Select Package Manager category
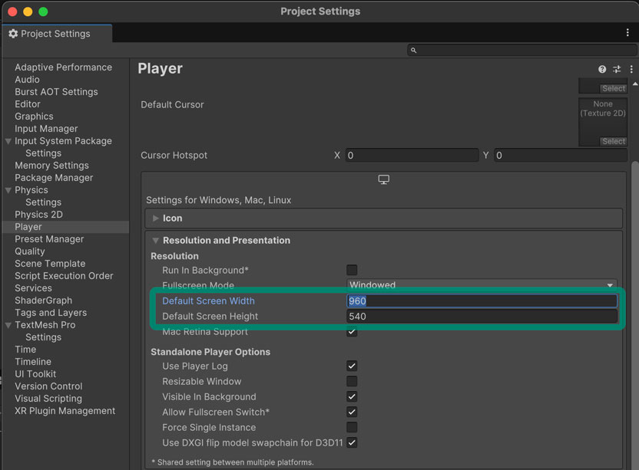The width and height of the screenshot is (639, 470). pos(54,177)
